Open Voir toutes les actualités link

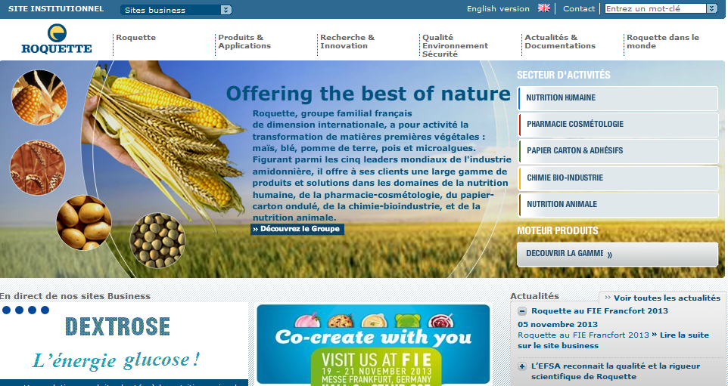click(667, 298)
